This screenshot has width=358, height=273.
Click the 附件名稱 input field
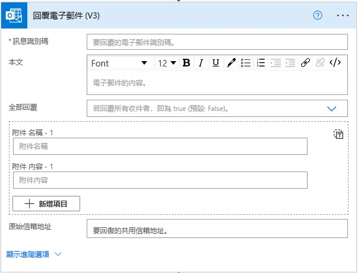(160, 146)
